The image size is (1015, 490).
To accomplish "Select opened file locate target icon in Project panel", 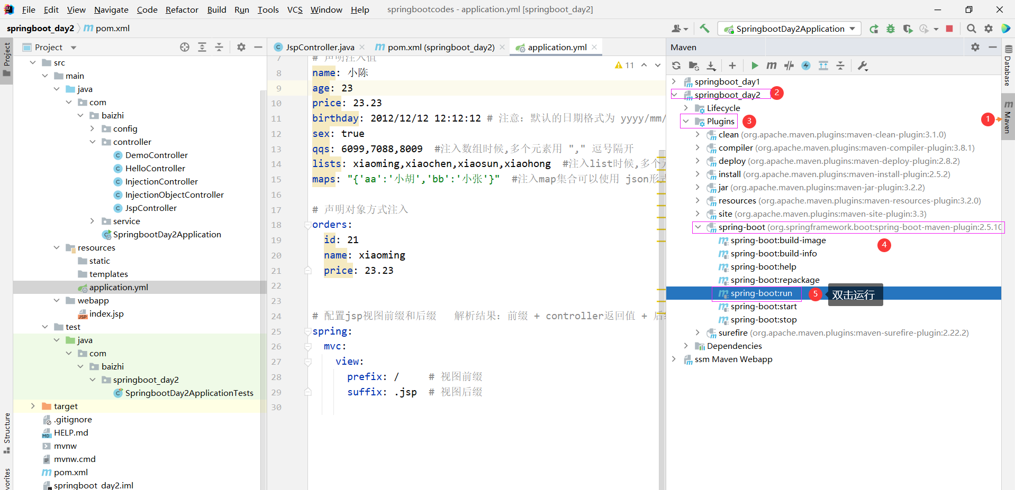I will [x=185, y=47].
